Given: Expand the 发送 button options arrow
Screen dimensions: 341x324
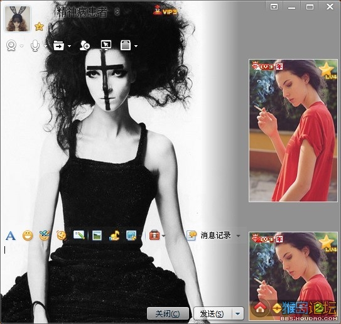Looking at the screenshot, I should click(x=238, y=313).
